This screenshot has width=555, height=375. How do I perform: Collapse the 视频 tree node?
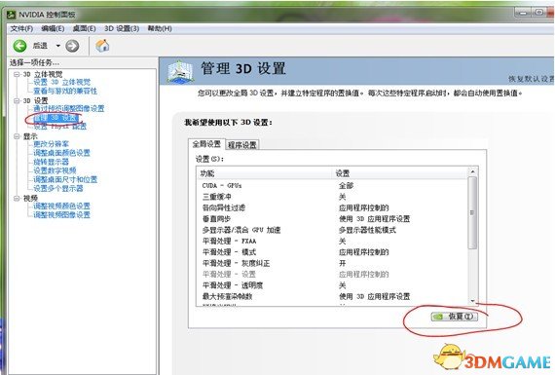click(17, 198)
